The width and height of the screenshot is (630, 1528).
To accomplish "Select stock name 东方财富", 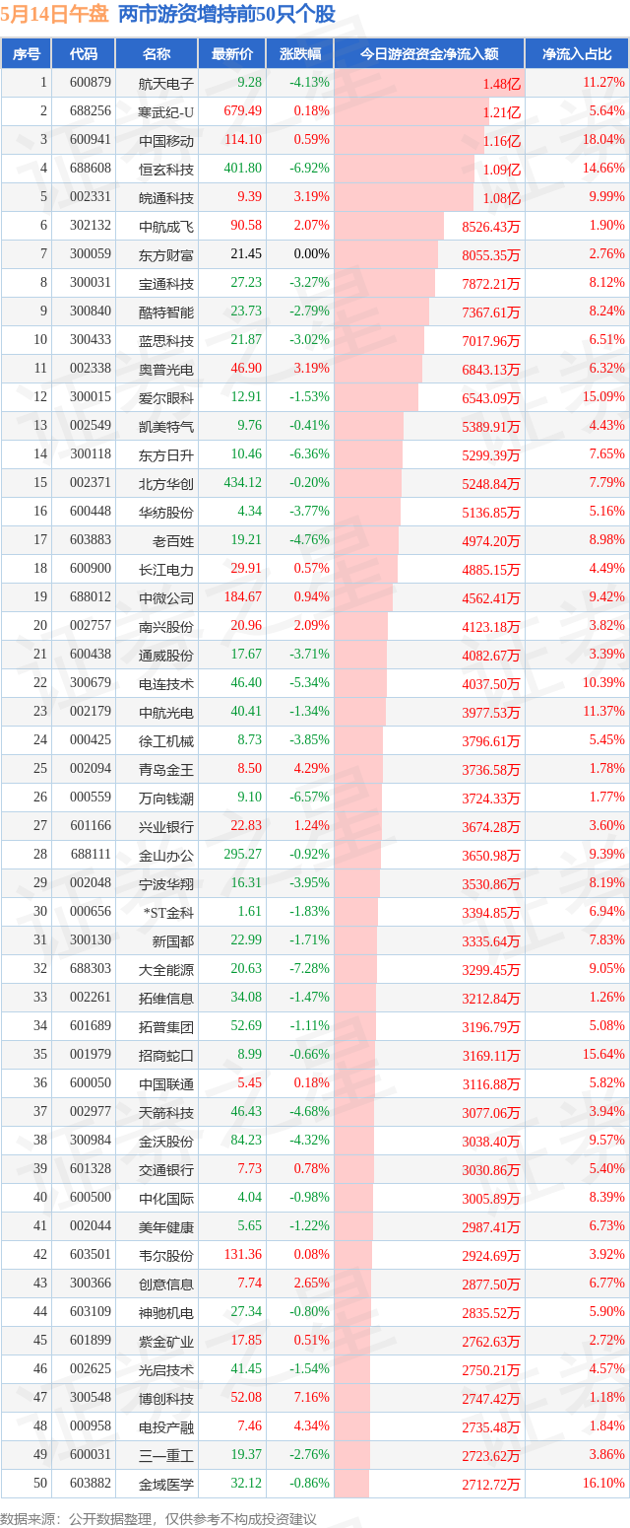I will pyautogui.click(x=166, y=254).
